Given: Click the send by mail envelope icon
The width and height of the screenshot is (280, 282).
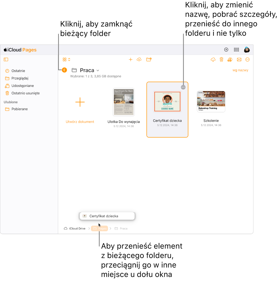Looking at the screenshot, I should (x=239, y=60).
